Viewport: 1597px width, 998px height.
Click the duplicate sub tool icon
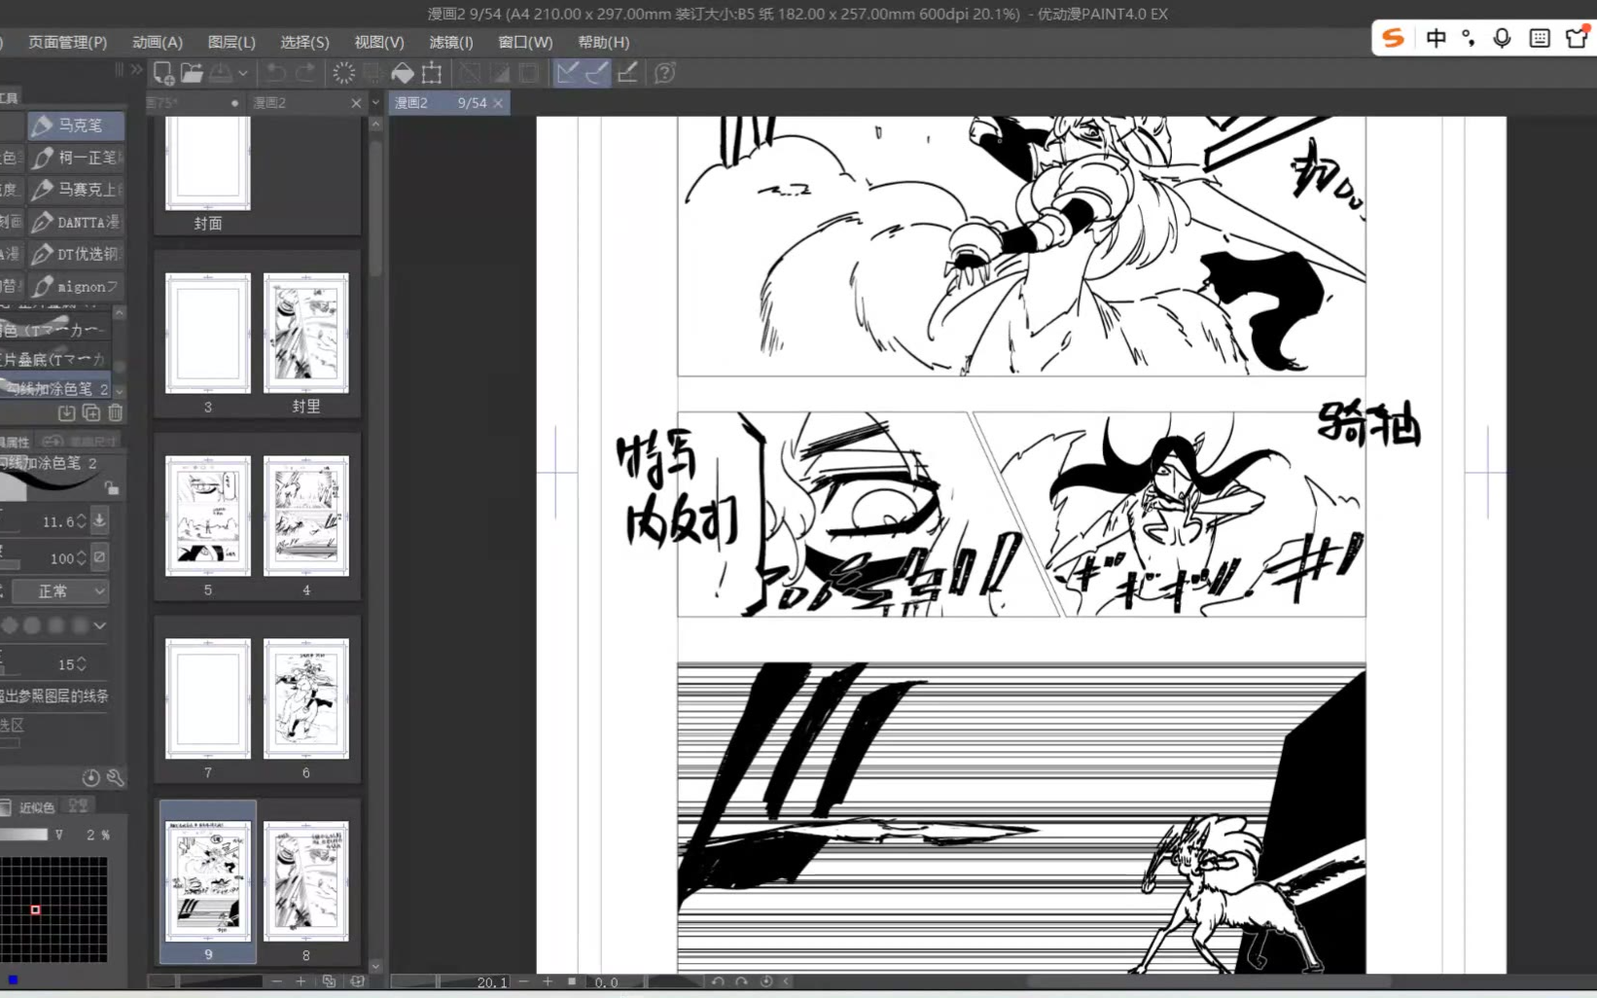[x=91, y=413]
